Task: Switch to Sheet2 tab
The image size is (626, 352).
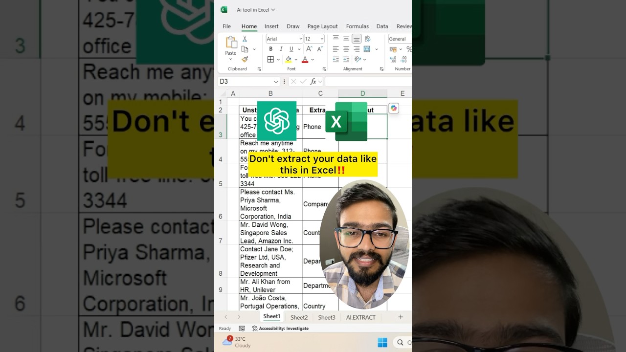Action: click(x=299, y=317)
